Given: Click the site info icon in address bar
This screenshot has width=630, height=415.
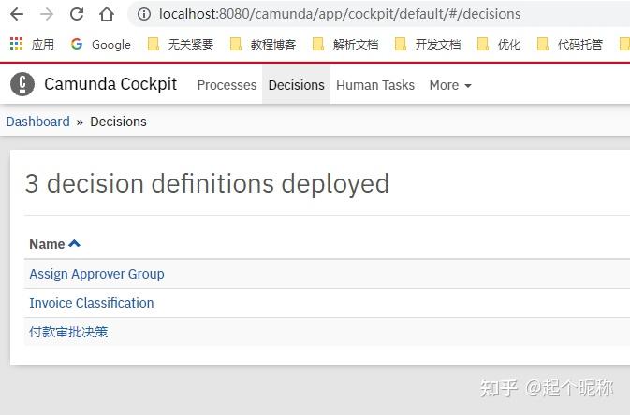Looking at the screenshot, I should click(143, 14).
